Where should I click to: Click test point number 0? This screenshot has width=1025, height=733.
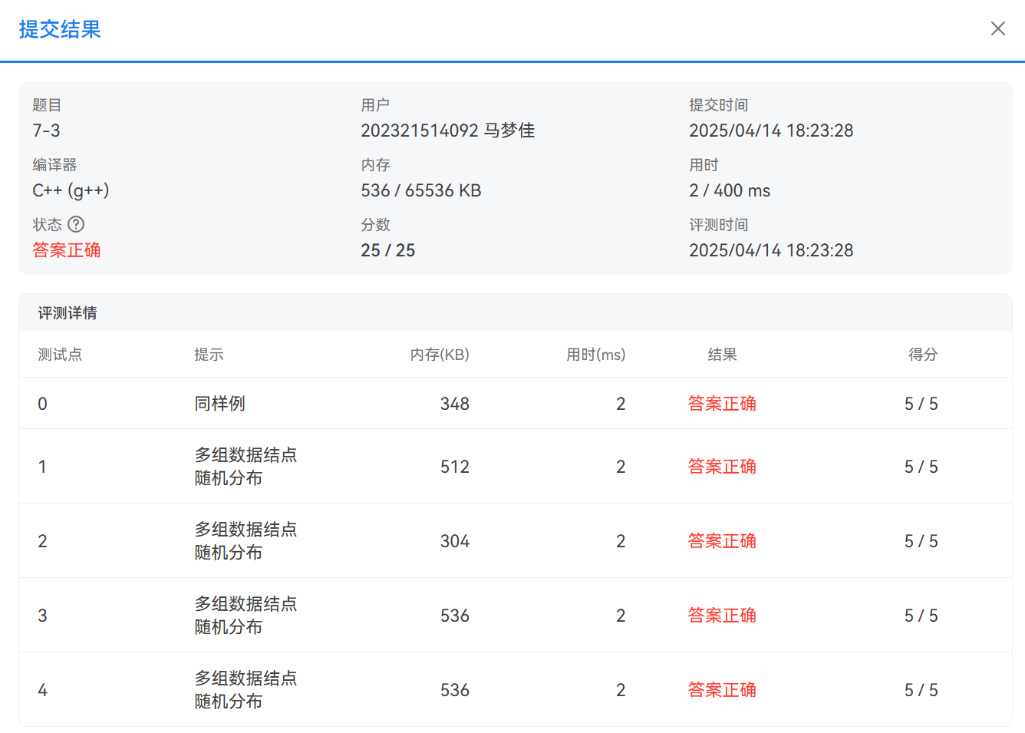(x=43, y=404)
